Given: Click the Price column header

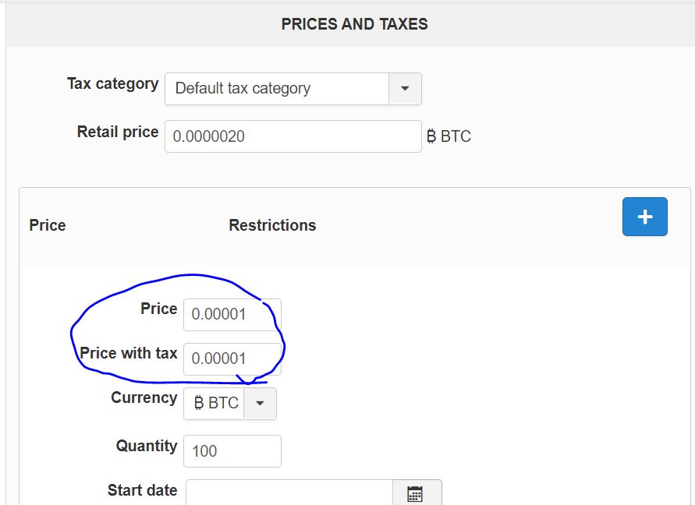Looking at the screenshot, I should pyautogui.click(x=48, y=225).
